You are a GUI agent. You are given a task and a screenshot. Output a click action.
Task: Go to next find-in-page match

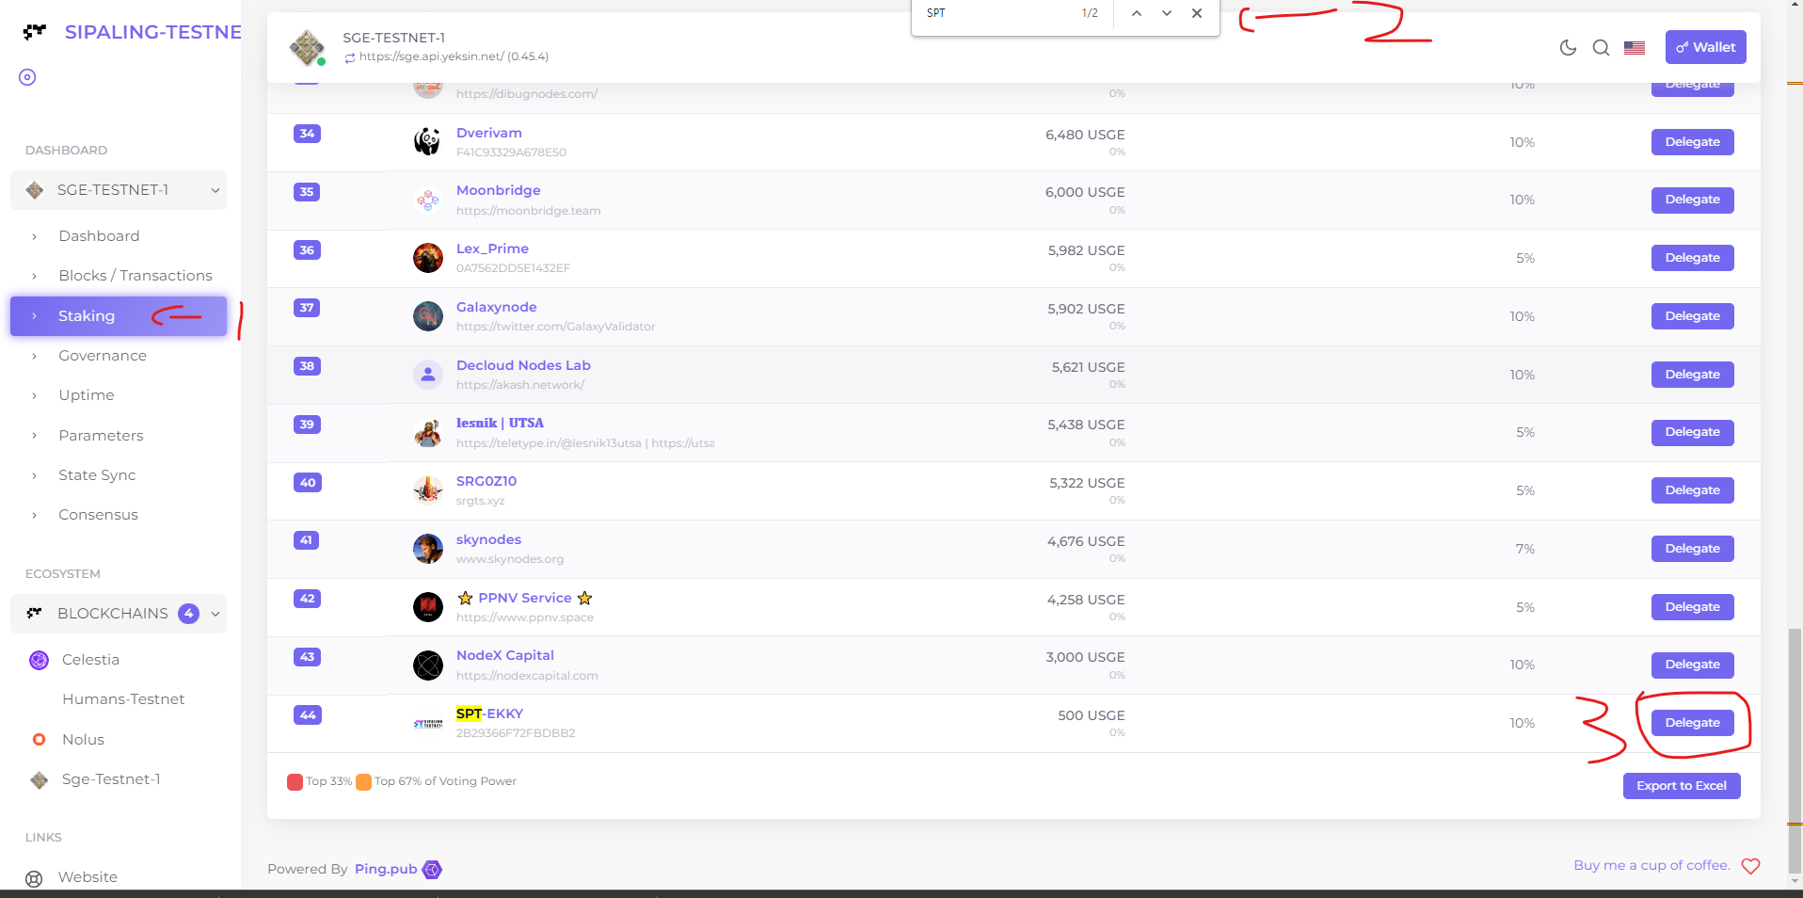1167,13
